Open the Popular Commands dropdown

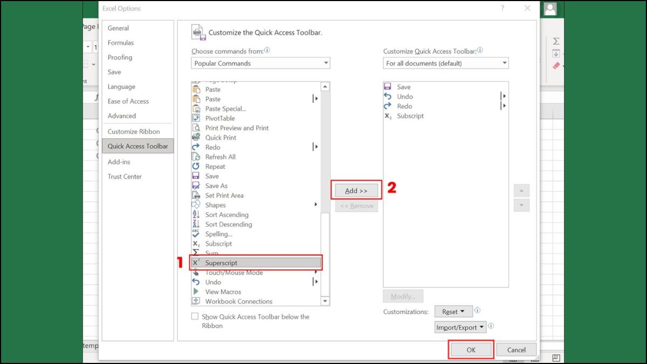coord(260,63)
